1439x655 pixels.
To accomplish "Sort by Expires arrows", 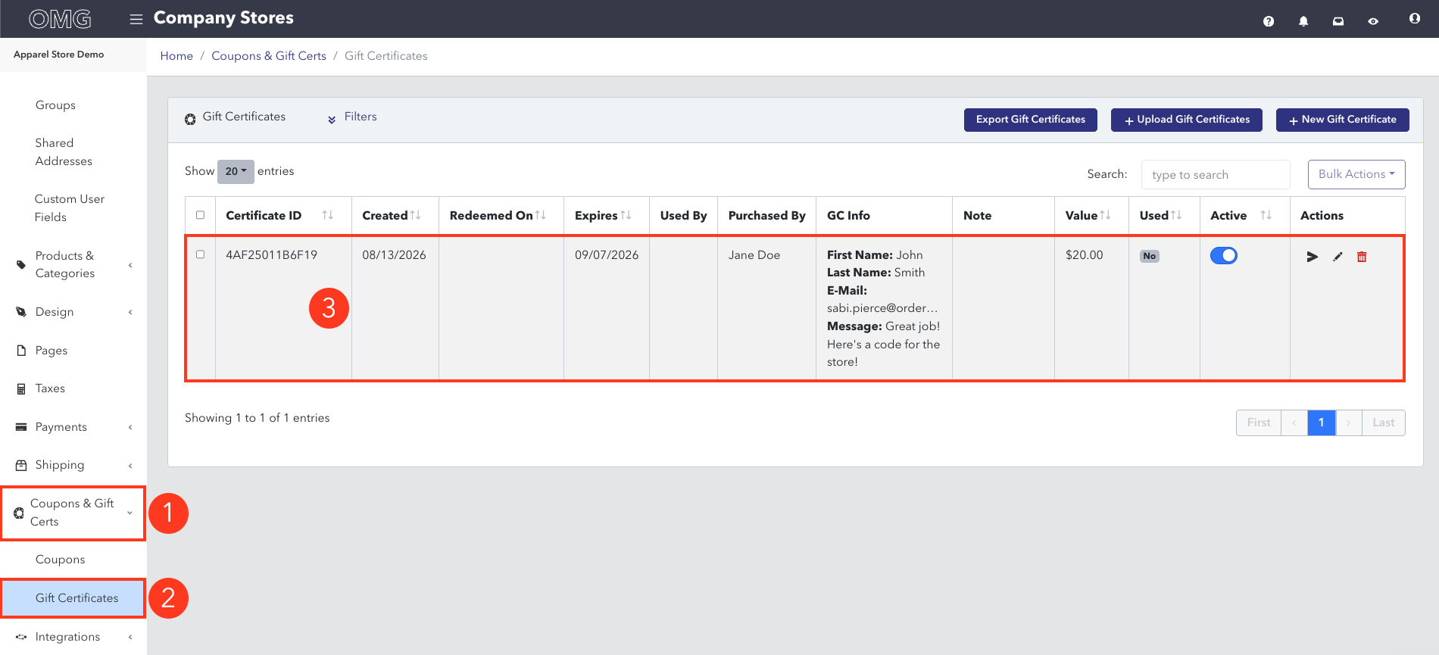I will (x=626, y=215).
